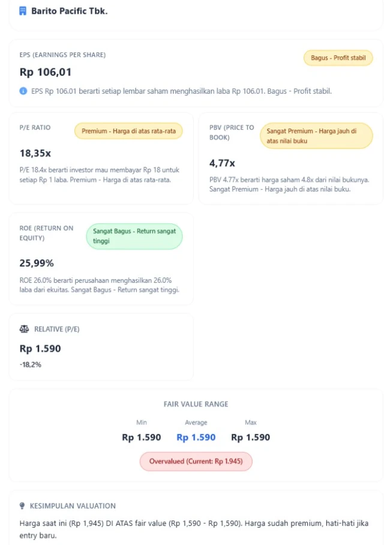Select the Max fair value amount
The width and height of the screenshot is (384, 545).
coord(250,437)
